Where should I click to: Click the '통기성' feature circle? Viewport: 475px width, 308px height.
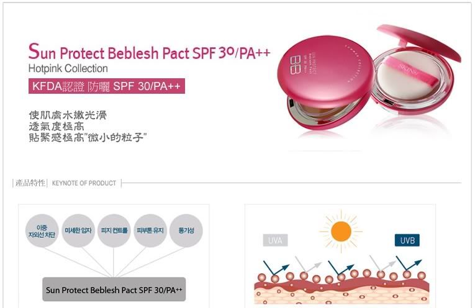click(x=186, y=230)
